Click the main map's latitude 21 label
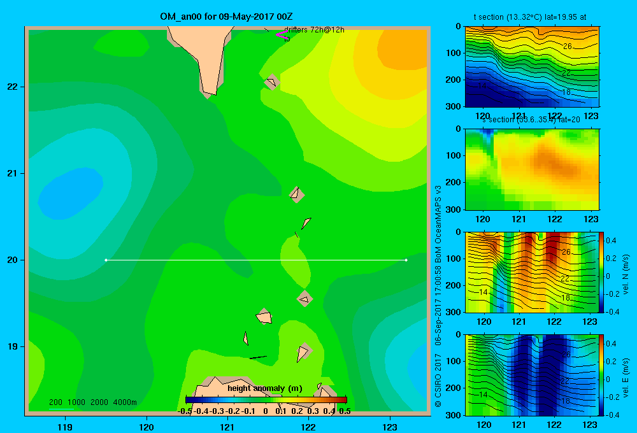Image resolution: width=637 pixels, height=433 pixels. click(x=13, y=173)
